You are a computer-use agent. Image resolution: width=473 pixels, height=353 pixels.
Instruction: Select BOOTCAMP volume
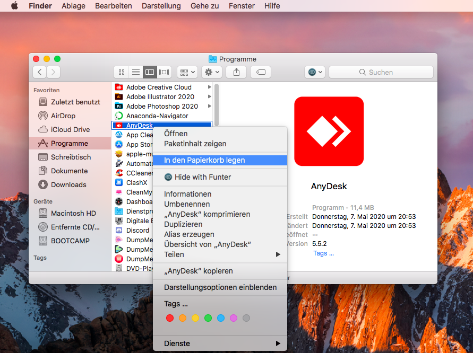pyautogui.click(x=70, y=241)
